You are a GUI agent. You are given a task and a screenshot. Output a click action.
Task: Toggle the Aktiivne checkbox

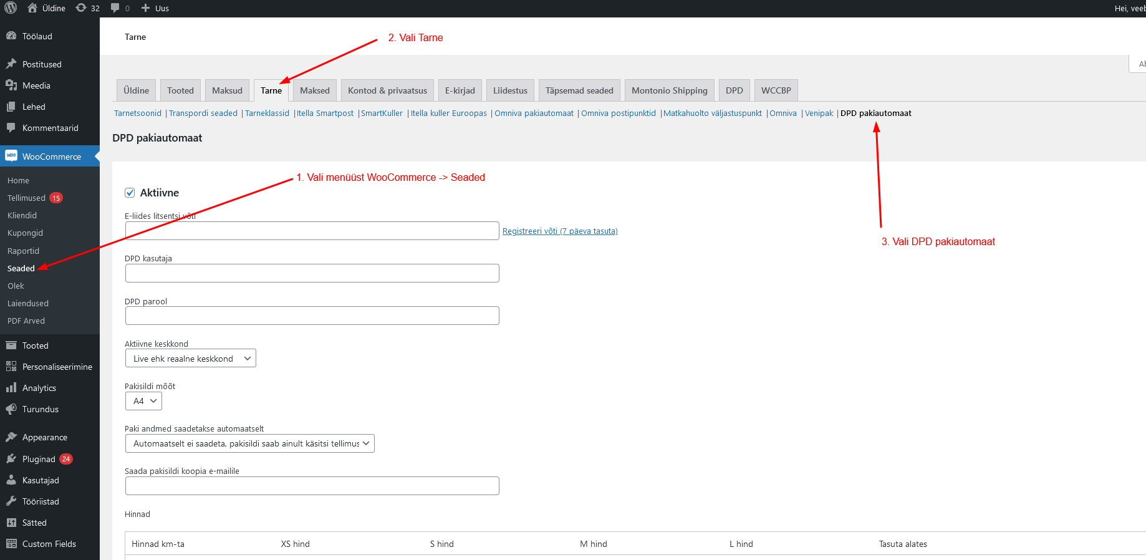130,193
